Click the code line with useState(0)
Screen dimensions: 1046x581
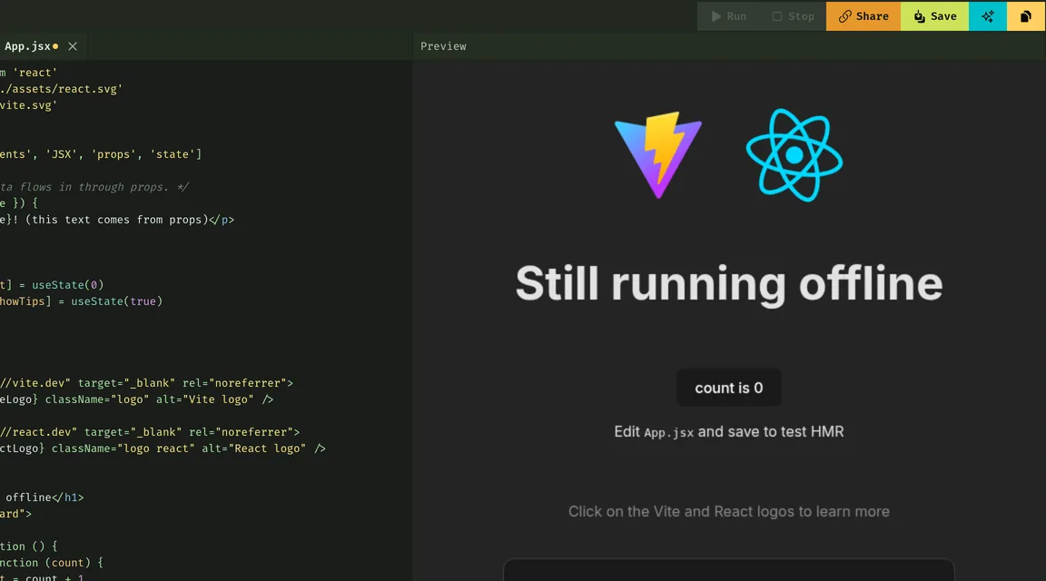[x=52, y=285]
